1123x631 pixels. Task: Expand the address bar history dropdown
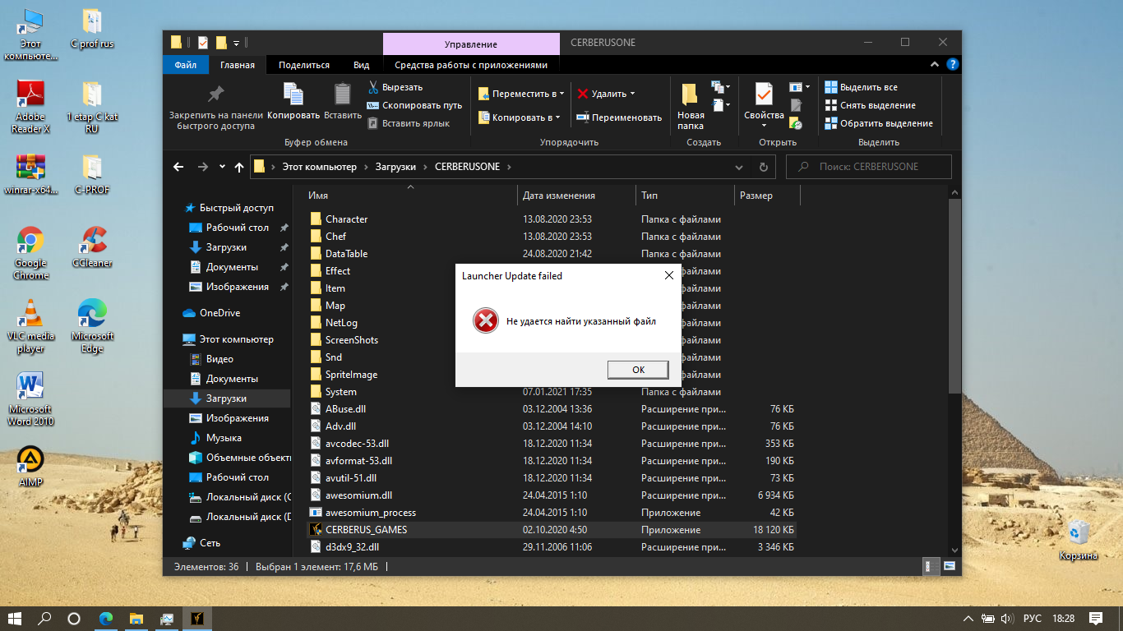point(738,167)
